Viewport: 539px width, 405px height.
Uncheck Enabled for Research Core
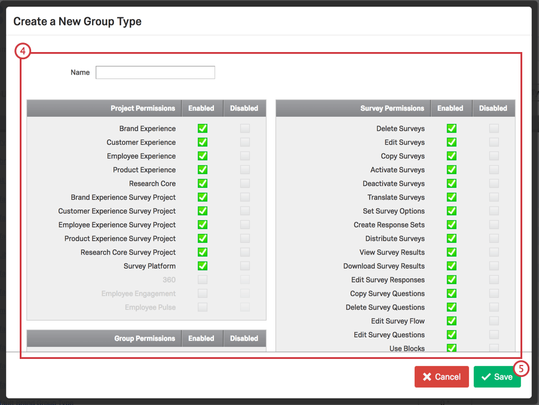click(203, 183)
